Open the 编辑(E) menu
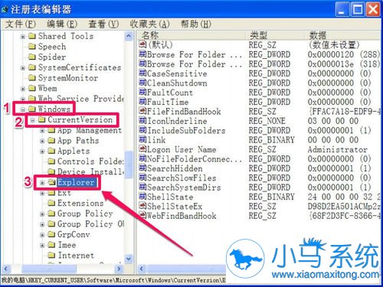Screen dimensions: 383x287 click(62, 24)
